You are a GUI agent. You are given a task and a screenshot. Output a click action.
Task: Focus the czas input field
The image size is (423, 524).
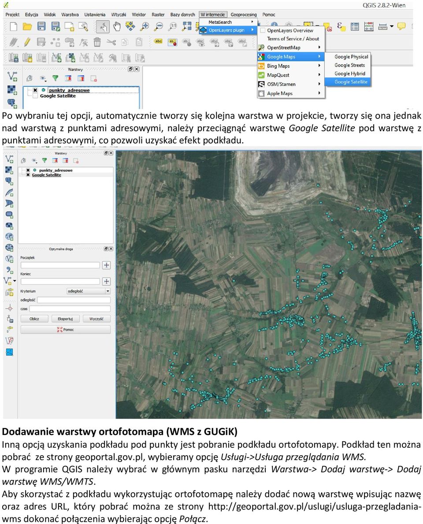(x=70, y=309)
